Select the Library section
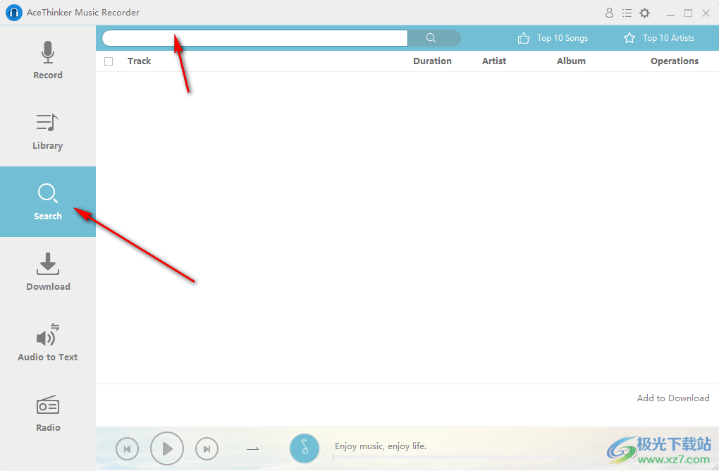This screenshot has width=719, height=471. [x=47, y=131]
